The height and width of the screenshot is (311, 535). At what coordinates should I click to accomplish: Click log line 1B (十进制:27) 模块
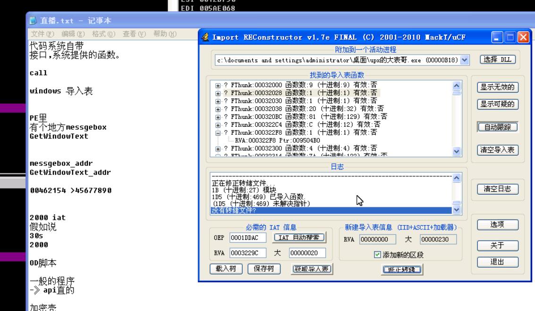[244, 190]
